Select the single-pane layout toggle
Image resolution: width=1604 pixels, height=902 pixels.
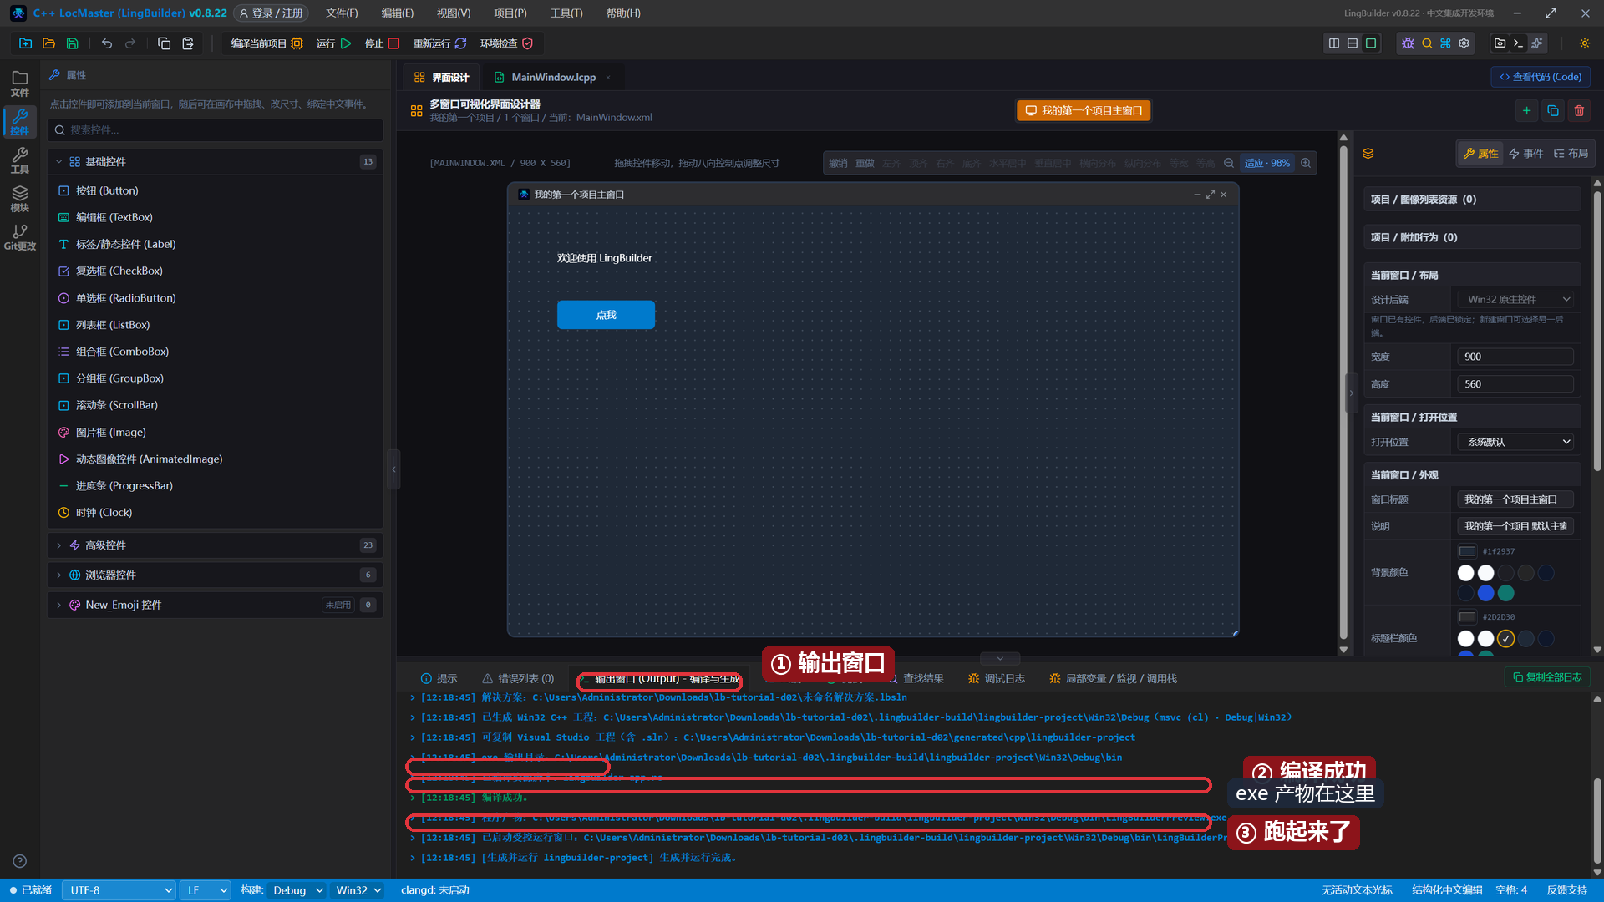coord(1371,43)
